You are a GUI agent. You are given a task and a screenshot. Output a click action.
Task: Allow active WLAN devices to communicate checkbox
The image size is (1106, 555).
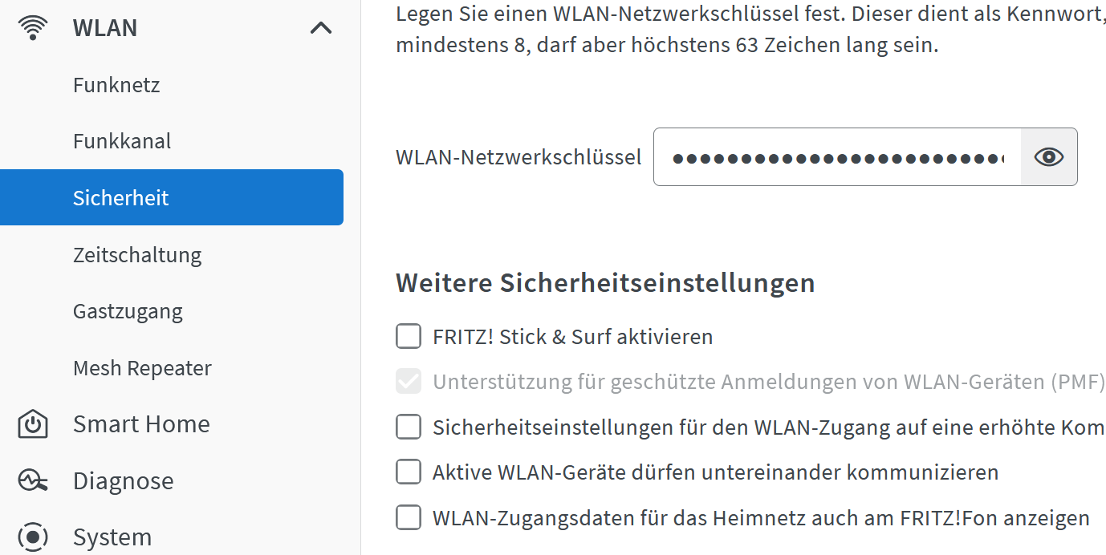tap(409, 472)
